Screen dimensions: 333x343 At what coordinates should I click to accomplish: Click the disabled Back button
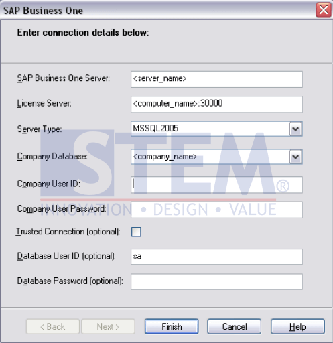(x=53, y=326)
